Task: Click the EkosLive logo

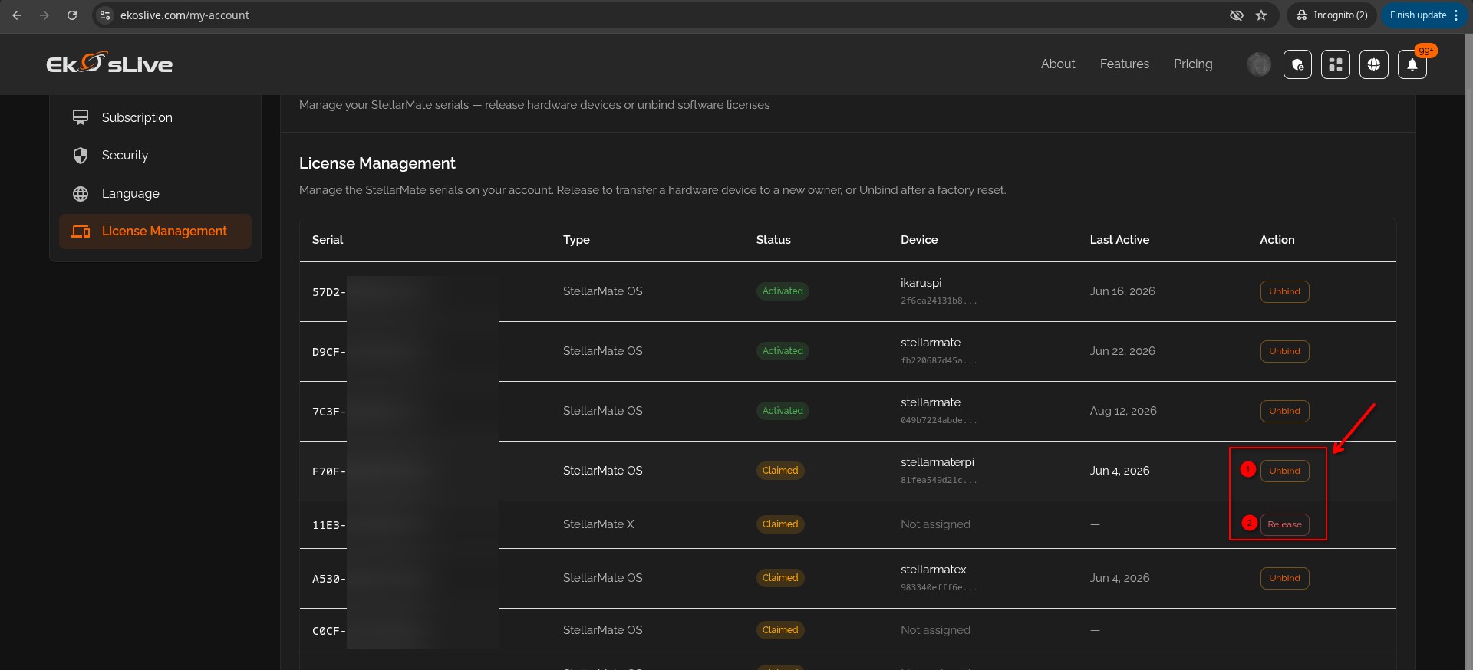Action: coord(110,64)
